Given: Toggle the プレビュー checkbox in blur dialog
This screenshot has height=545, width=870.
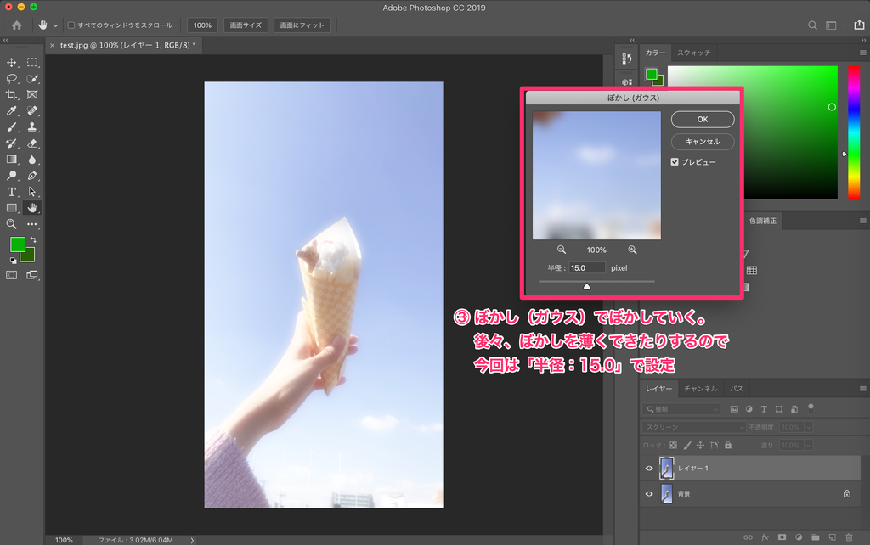Looking at the screenshot, I should tap(675, 162).
